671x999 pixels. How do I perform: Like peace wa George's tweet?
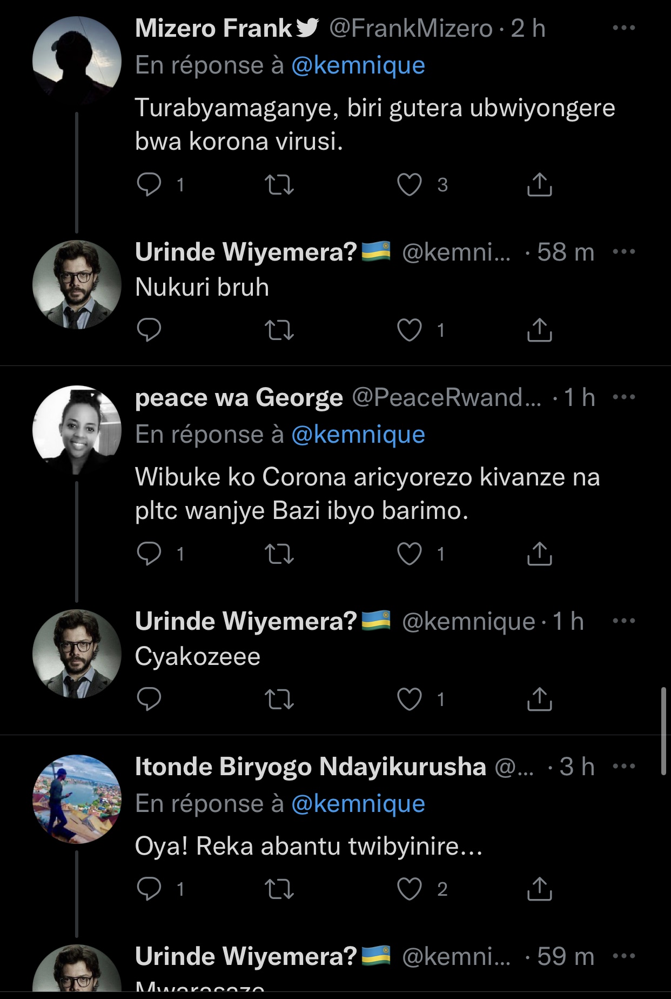tap(410, 554)
